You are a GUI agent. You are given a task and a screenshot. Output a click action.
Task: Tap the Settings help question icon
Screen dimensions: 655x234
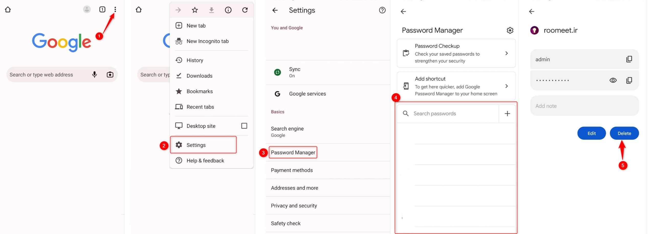(x=382, y=10)
